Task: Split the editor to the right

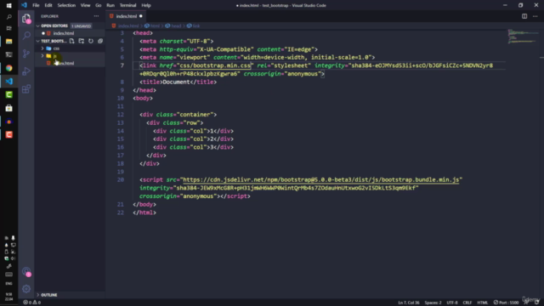Action: 524,16
